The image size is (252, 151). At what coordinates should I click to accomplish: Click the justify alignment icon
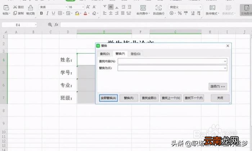123,13
